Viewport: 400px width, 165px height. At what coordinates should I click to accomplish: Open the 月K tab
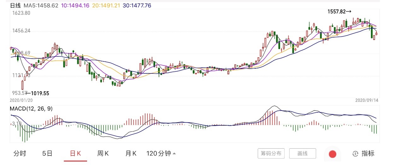(131, 154)
